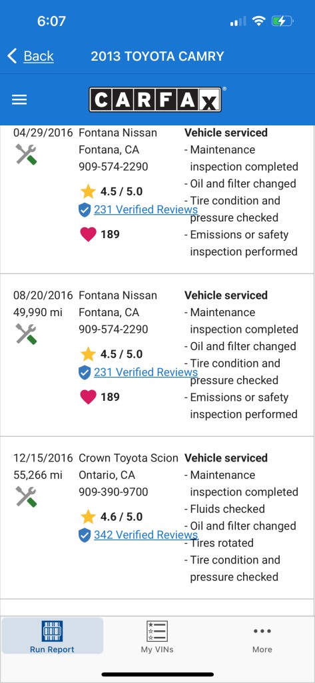Tap the star rating 4.6 / 5.0

pos(112,517)
